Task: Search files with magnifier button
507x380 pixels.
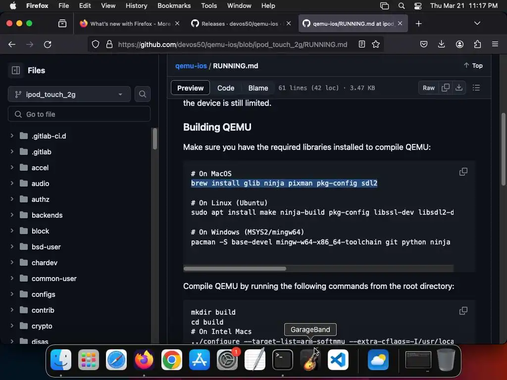Action: coord(143,94)
